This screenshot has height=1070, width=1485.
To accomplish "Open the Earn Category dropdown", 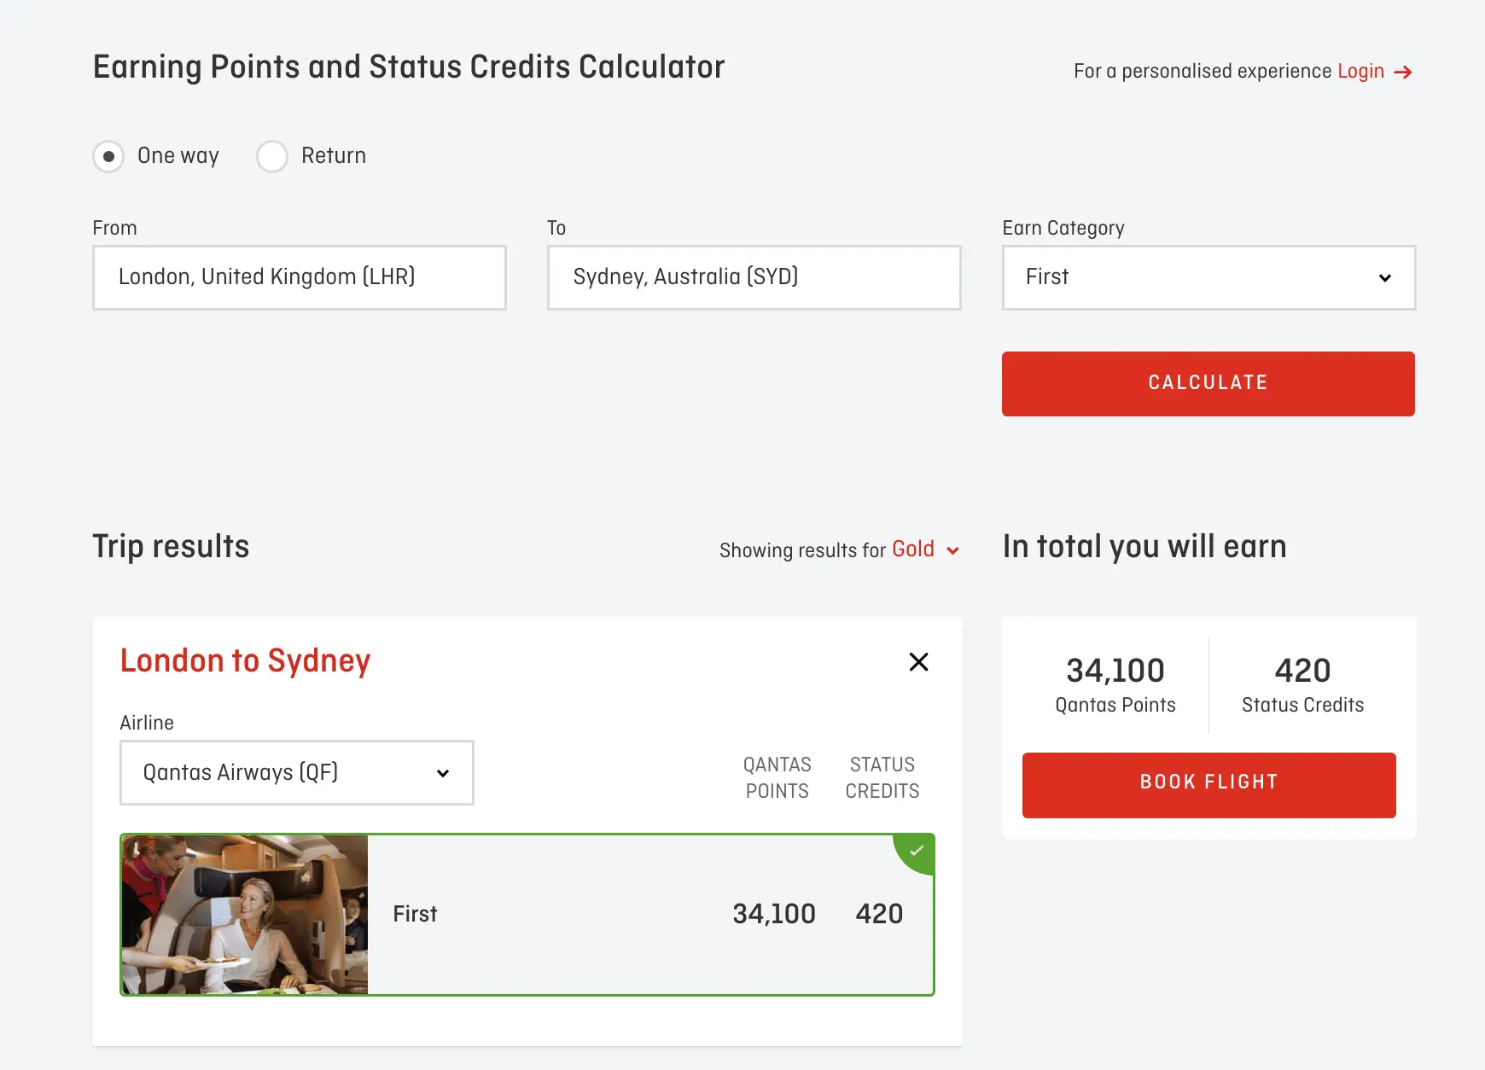I will pyautogui.click(x=1208, y=278).
